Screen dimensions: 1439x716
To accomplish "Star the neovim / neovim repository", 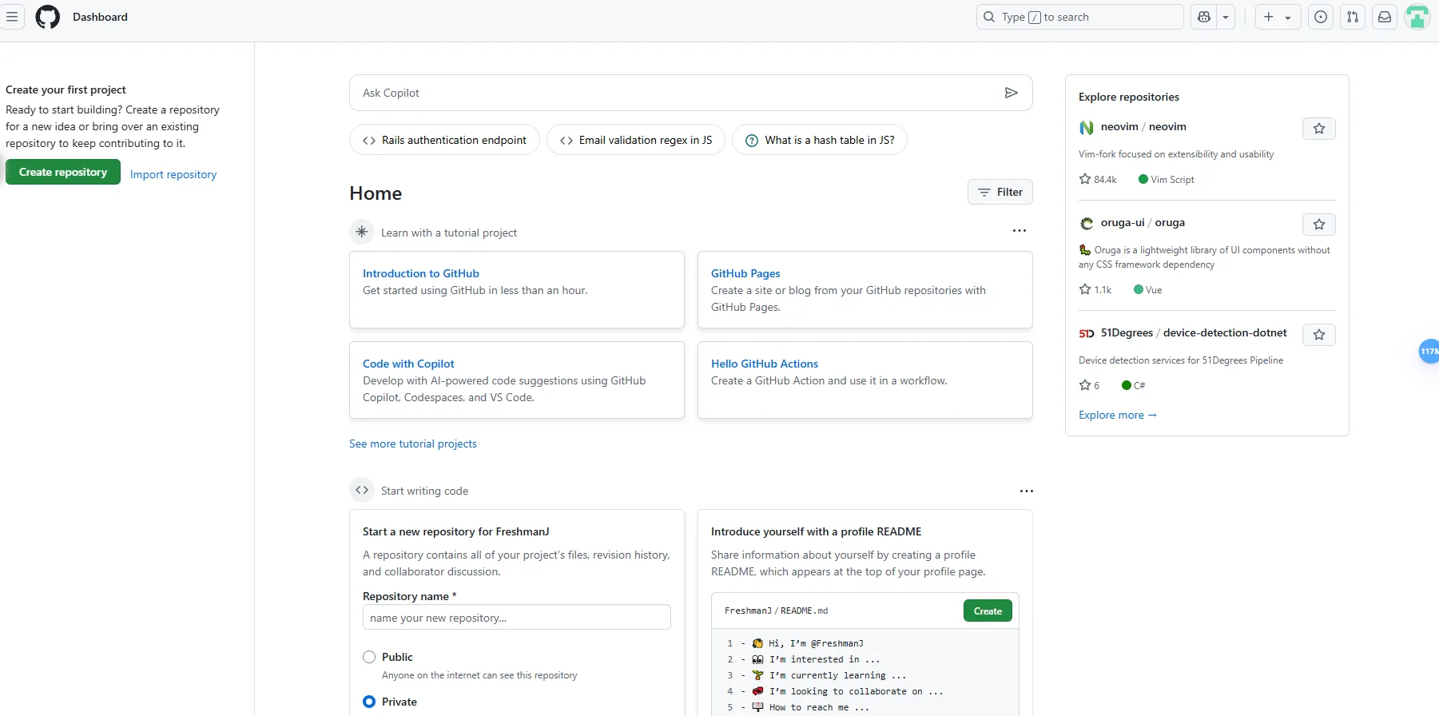I will pyautogui.click(x=1319, y=129).
